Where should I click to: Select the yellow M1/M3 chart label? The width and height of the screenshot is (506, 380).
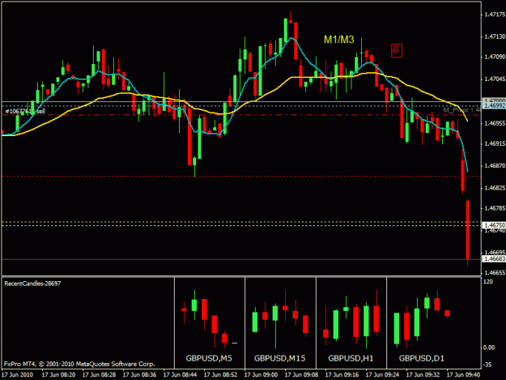[x=339, y=40]
